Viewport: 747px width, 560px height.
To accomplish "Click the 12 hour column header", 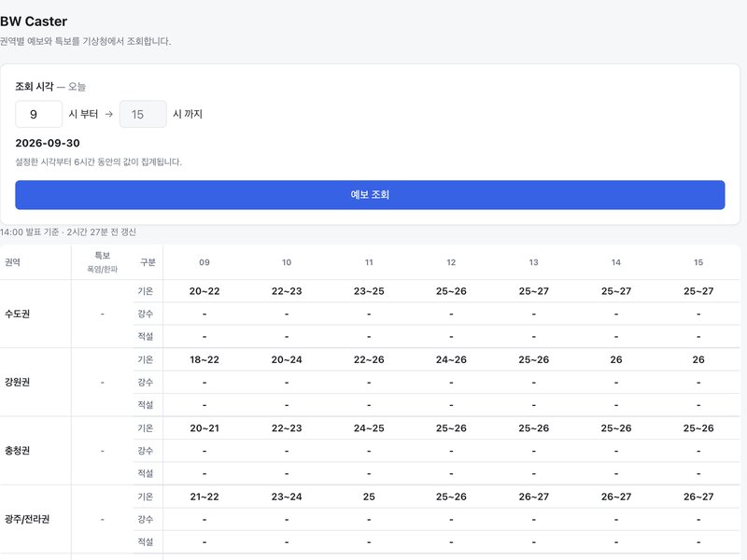I will [451, 262].
